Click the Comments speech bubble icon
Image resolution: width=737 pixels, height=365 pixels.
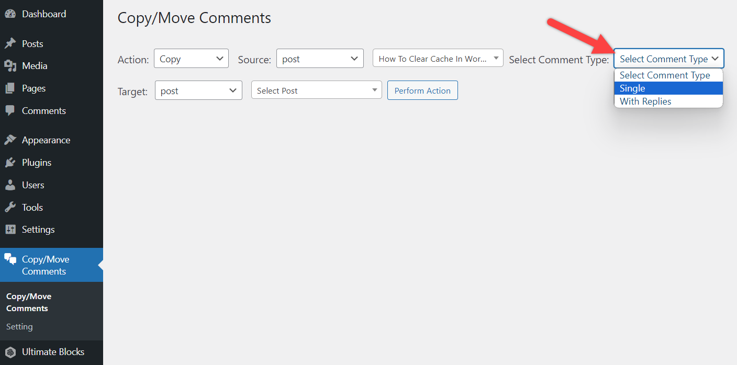tap(10, 110)
